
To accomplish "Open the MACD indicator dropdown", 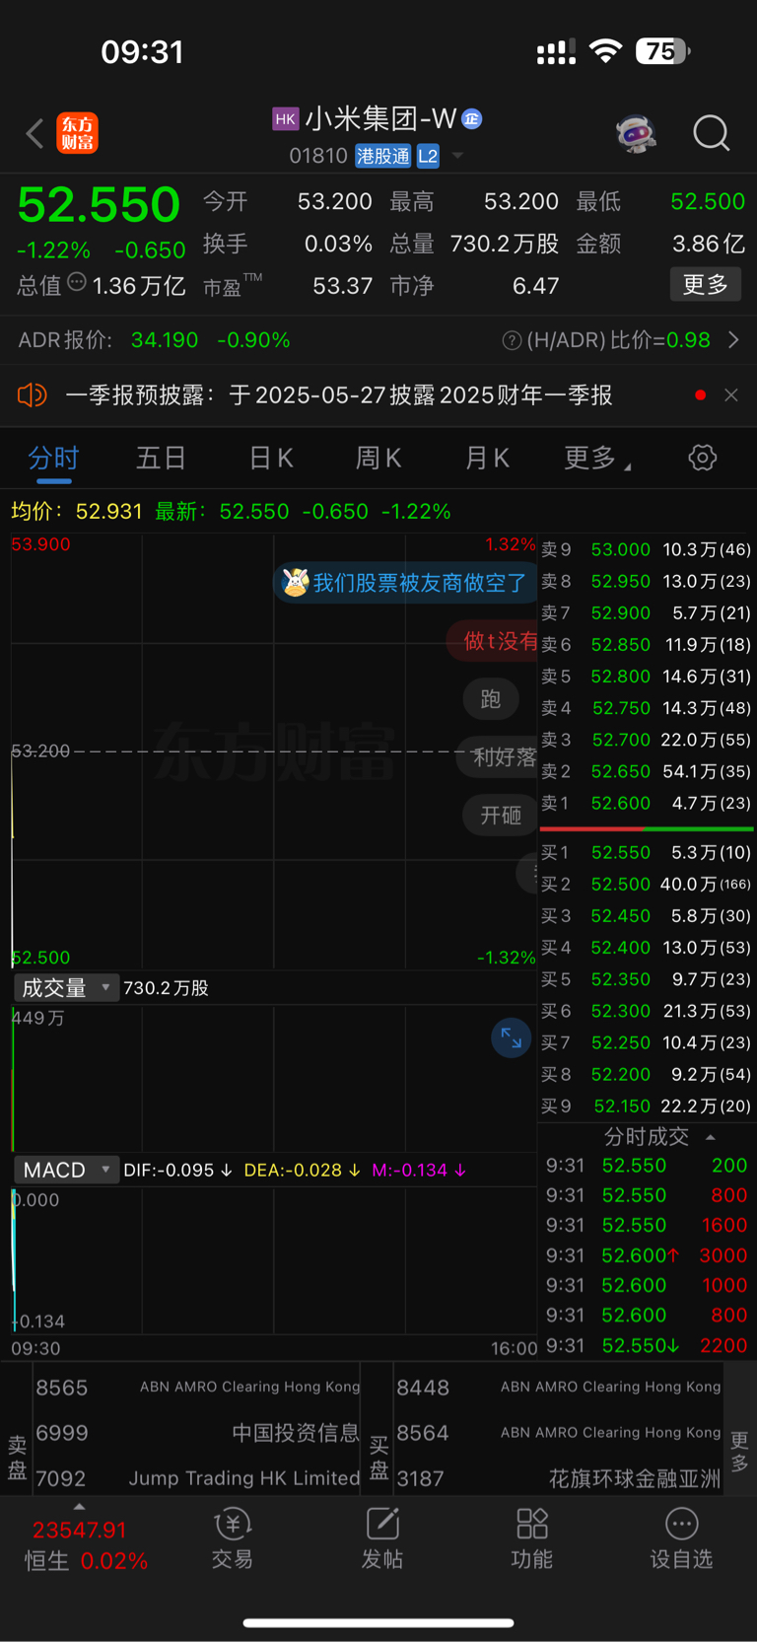I will [x=66, y=1170].
